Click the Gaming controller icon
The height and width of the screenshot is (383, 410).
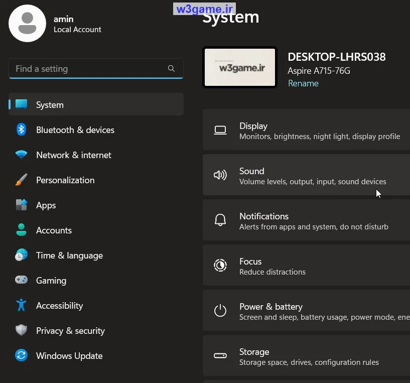point(21,280)
